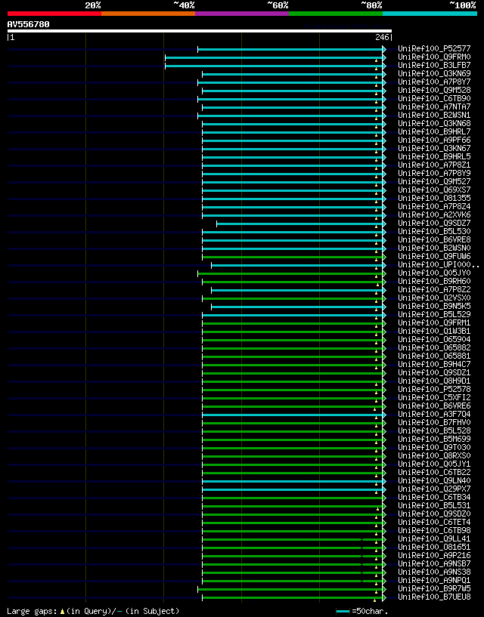Image resolution: width=484 pixels, height=617 pixels.
Task: Click the green ~80% legend color bar
Action: click(336, 14)
